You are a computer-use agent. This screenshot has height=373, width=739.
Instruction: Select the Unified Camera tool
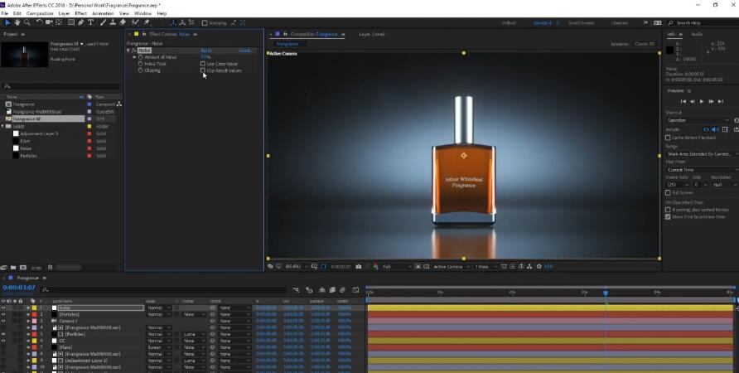tap(49, 22)
